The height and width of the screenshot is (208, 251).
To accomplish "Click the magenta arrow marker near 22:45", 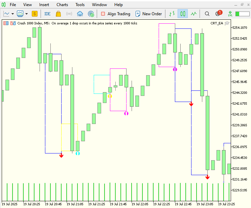I will click(x=175, y=69).
